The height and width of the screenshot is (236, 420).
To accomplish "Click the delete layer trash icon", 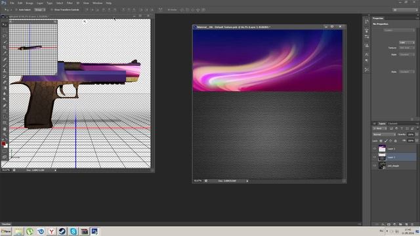I will click(412, 224).
